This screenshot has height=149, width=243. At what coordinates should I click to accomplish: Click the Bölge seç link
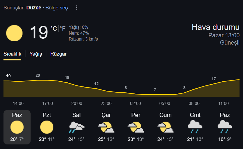57,8
